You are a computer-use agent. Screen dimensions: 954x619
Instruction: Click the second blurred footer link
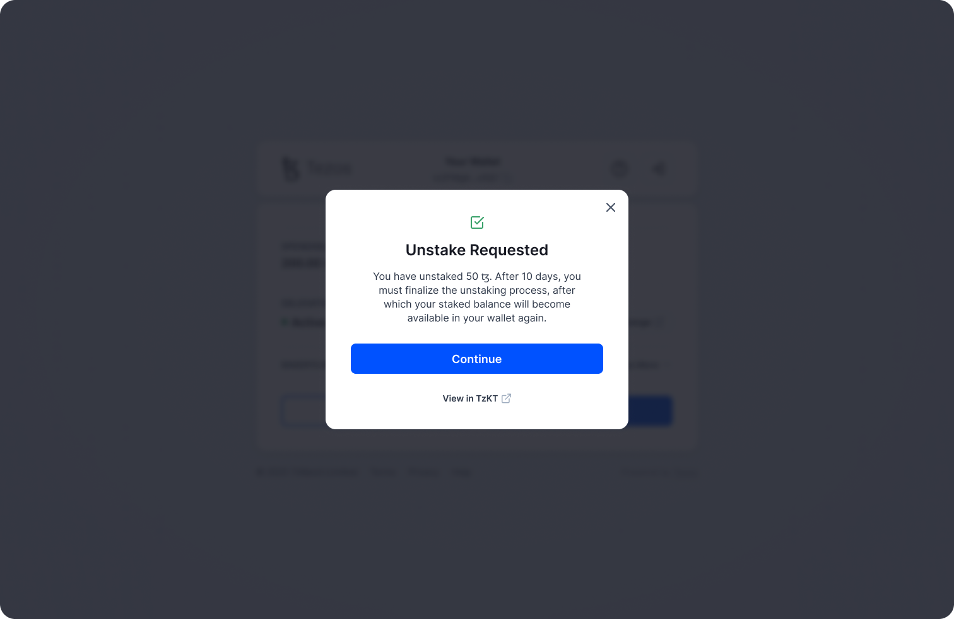pos(423,472)
